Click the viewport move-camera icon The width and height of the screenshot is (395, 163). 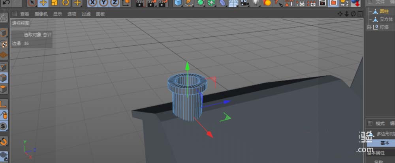[x=340, y=14]
